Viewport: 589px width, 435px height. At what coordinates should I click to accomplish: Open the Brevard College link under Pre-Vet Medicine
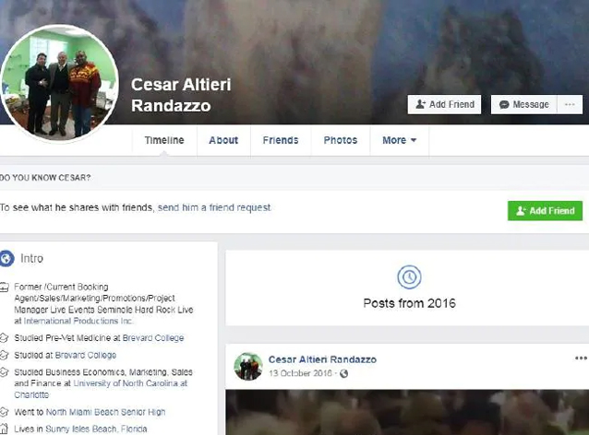click(153, 338)
